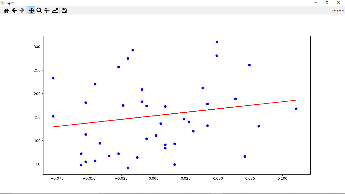Click the matplotlib logo in the title bar
This screenshot has height=194, width=345.
click(x=3, y=3)
